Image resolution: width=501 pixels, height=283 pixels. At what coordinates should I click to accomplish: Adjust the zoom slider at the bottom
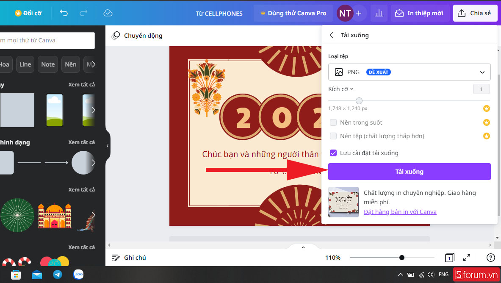[401, 257]
